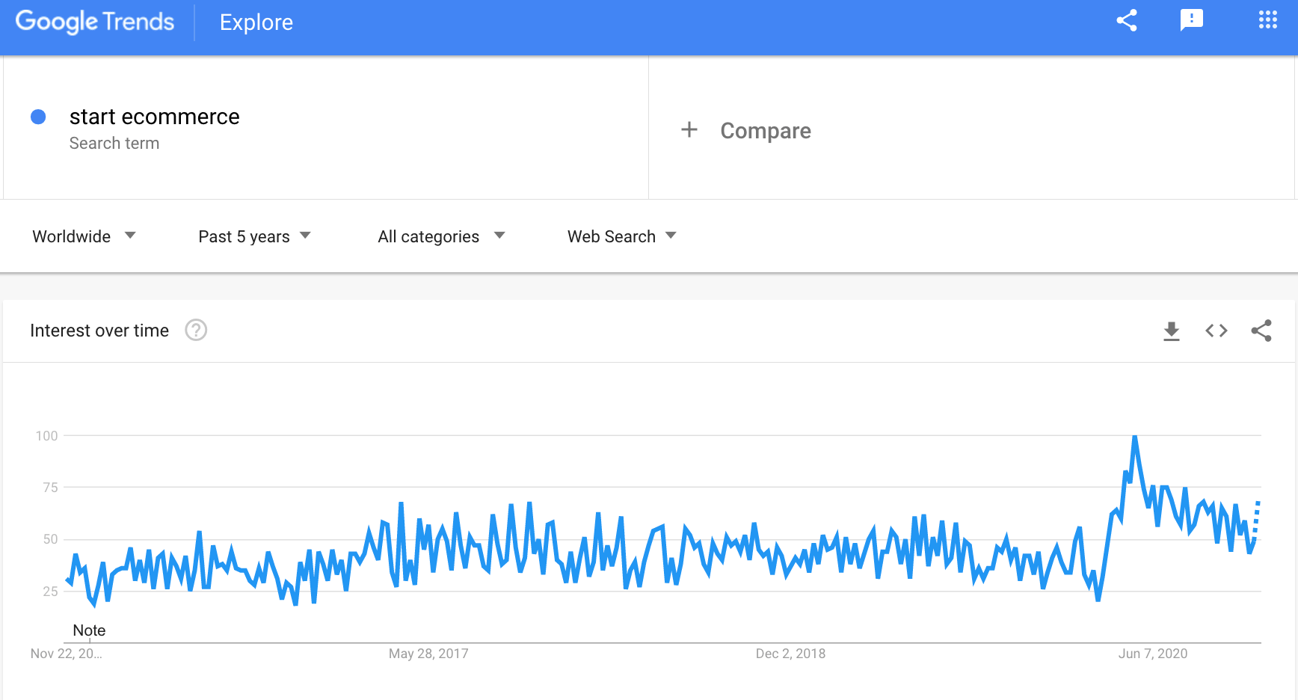Image resolution: width=1298 pixels, height=700 pixels.
Task: Open the send feedback icon
Action: [1191, 20]
